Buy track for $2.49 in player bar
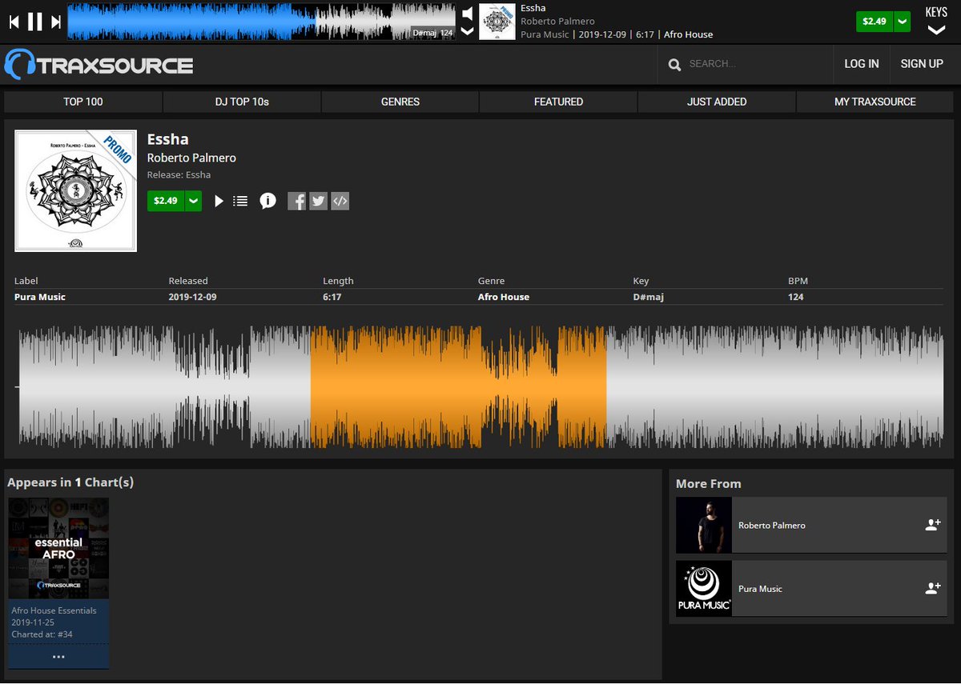Viewport: 961px width, 684px height. tap(875, 22)
